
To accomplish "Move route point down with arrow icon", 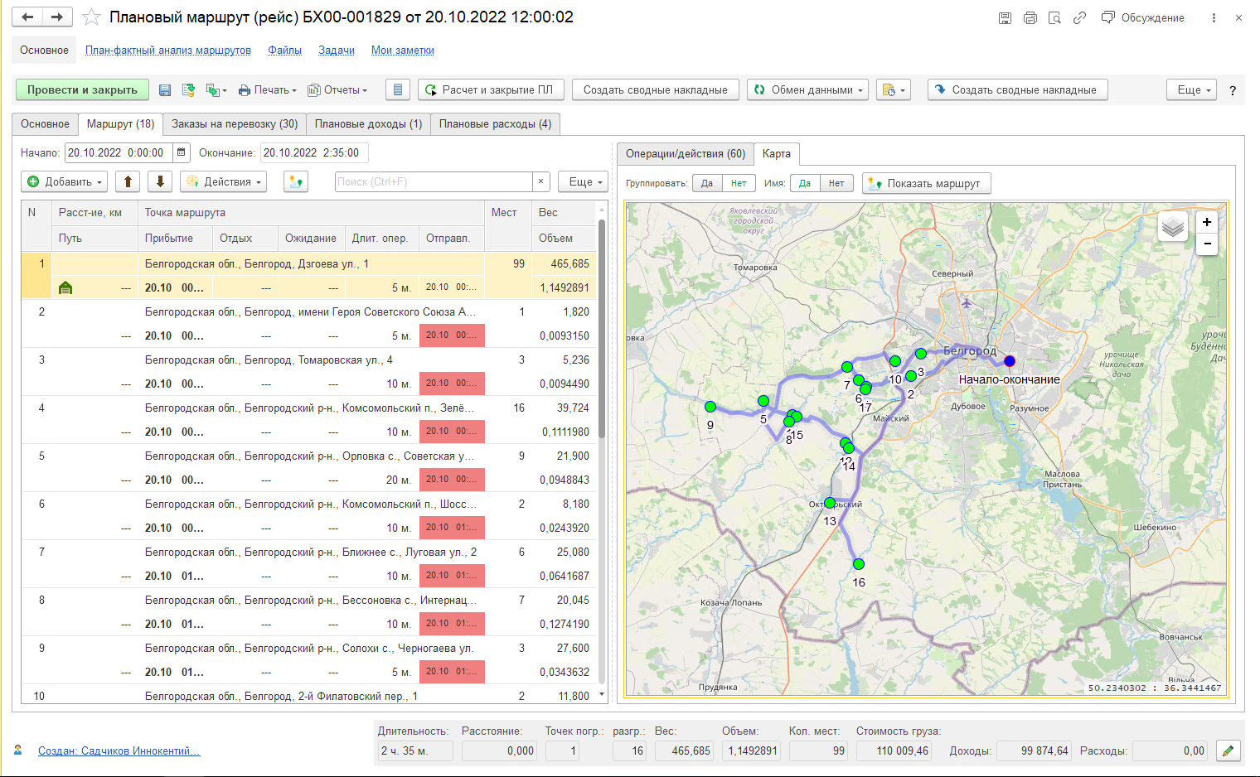I will click(160, 181).
